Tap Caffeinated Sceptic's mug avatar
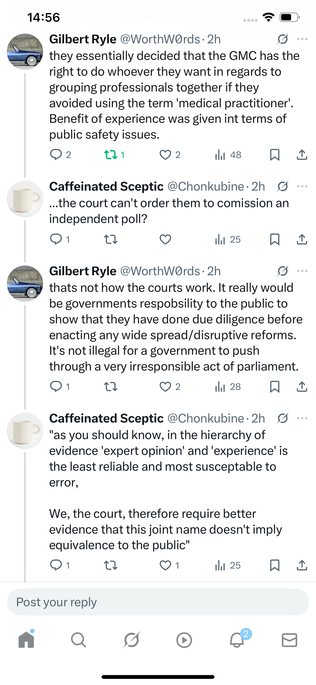The height and width of the screenshot is (685, 316). 25,199
